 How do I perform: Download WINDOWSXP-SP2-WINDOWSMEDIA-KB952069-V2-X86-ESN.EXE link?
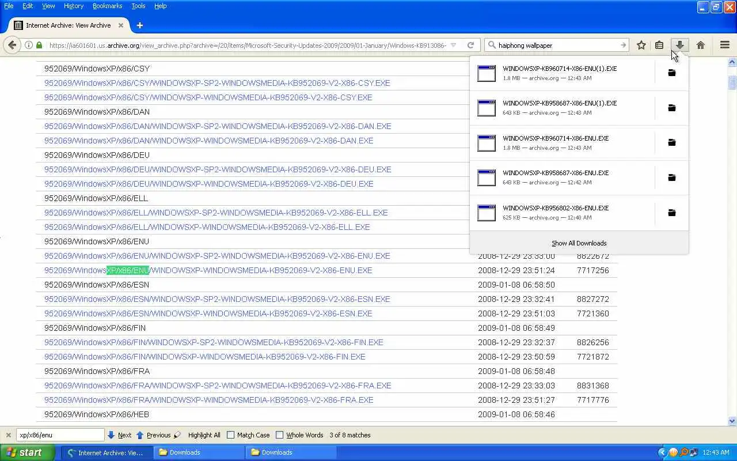pos(217,299)
